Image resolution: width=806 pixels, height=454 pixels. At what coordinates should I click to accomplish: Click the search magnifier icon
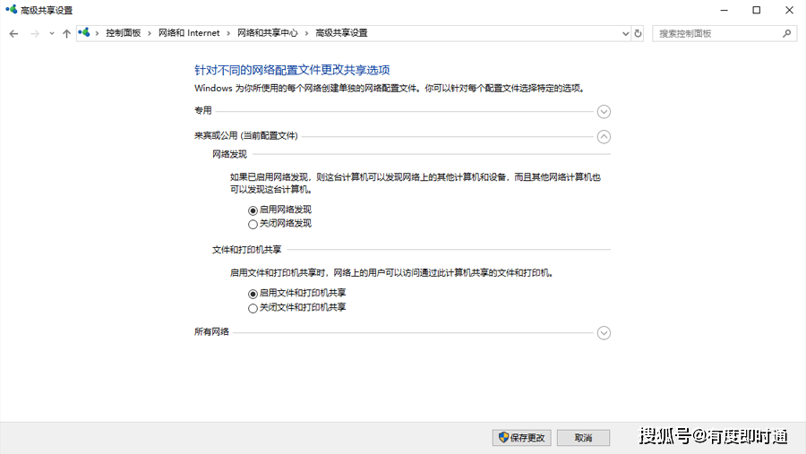(786, 33)
